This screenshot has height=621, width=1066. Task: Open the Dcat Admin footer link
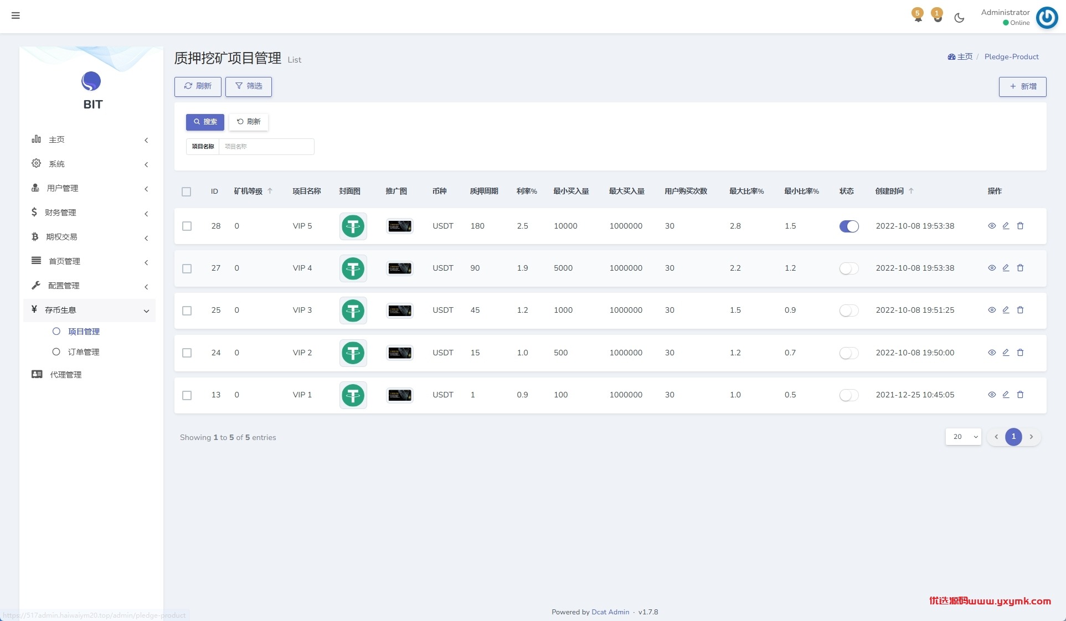[x=610, y=612]
